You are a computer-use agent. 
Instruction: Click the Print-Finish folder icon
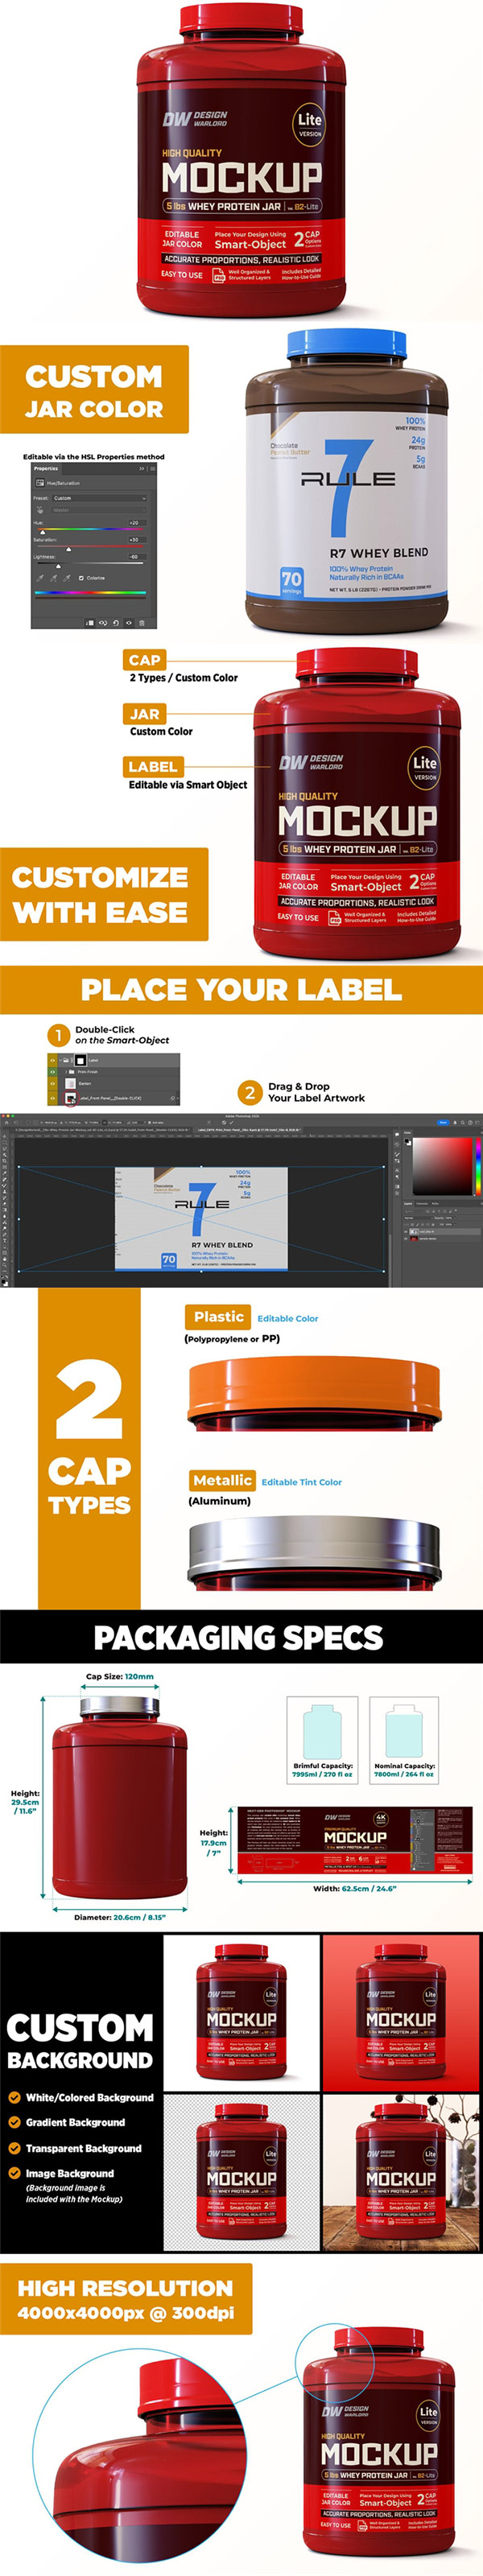[x=72, y=1072]
